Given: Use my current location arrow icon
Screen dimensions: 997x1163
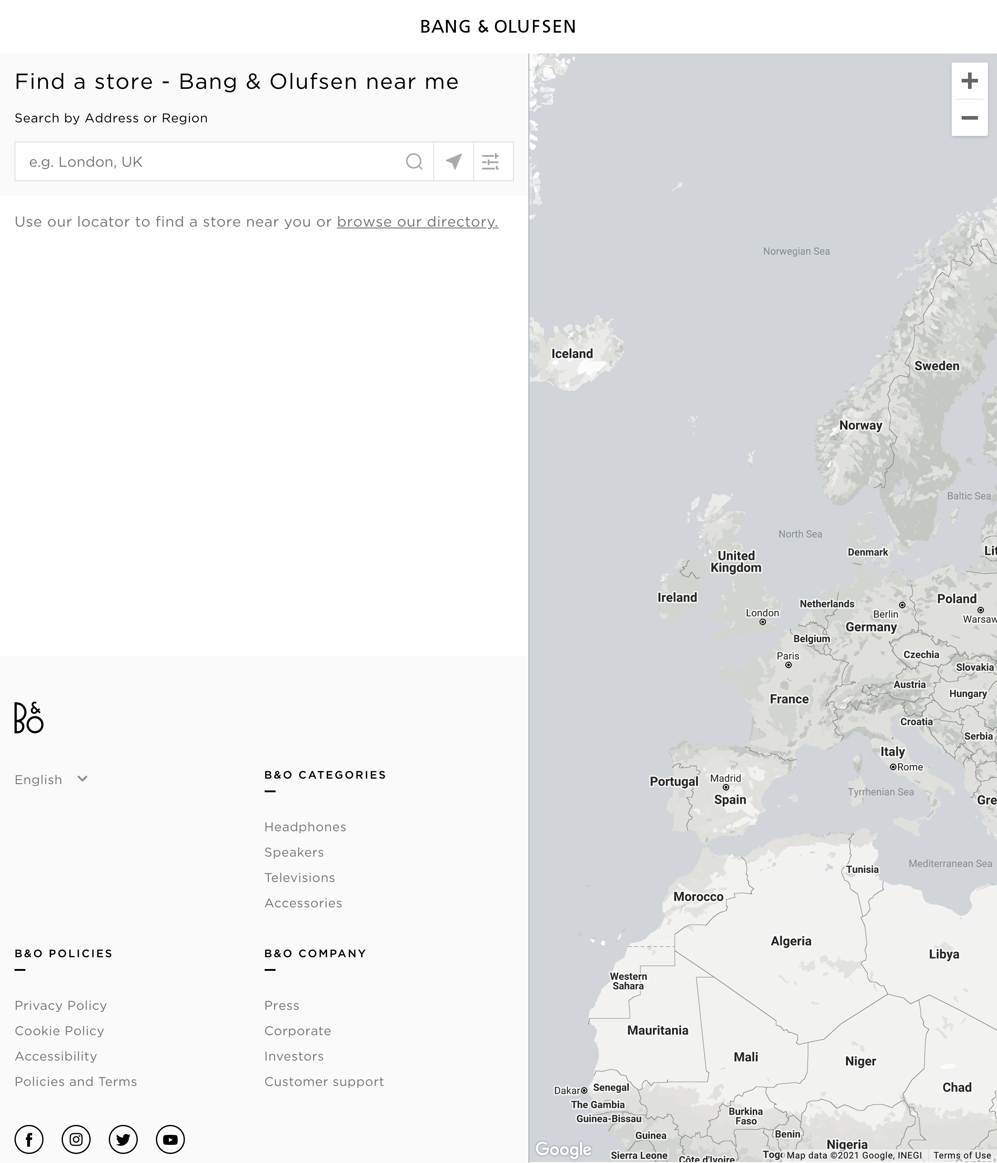Looking at the screenshot, I should 454,162.
